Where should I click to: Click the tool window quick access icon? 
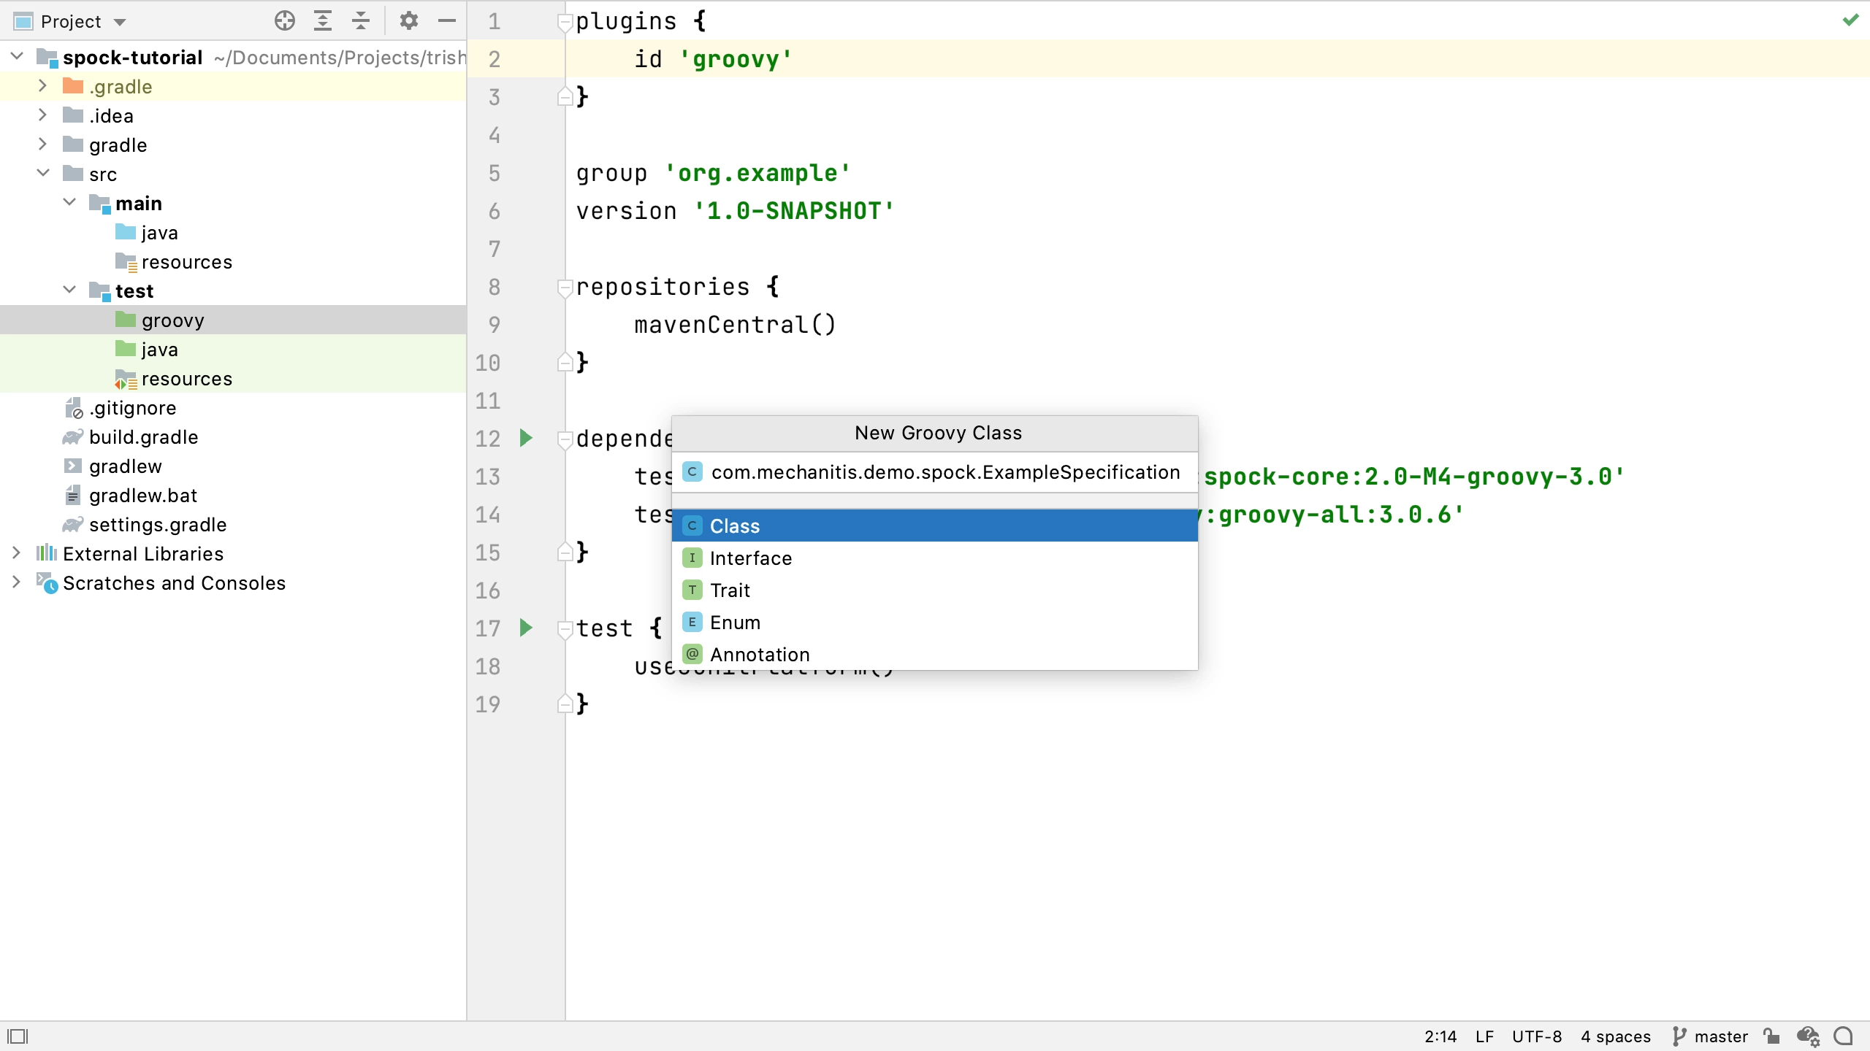click(x=18, y=1036)
